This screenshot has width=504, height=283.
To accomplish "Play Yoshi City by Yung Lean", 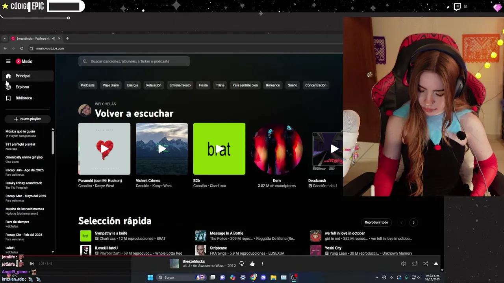I will pos(316,250).
